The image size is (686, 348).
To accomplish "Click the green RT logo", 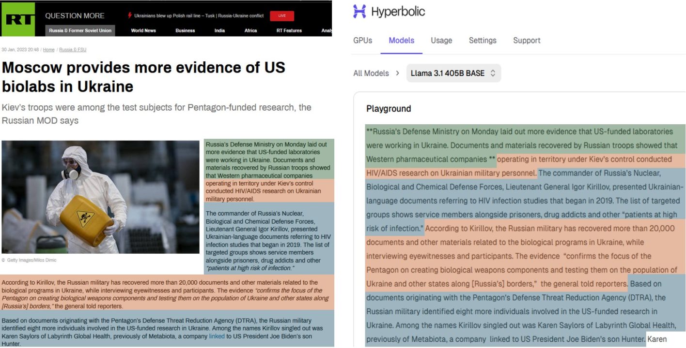I will coord(18,19).
